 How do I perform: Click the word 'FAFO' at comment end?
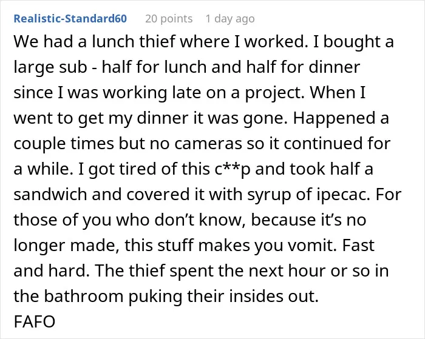35,321
